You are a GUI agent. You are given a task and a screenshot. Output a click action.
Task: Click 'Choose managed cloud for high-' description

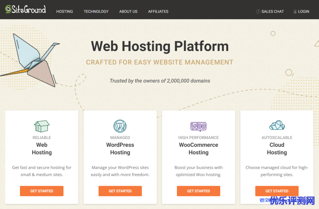pyautogui.click(x=277, y=171)
